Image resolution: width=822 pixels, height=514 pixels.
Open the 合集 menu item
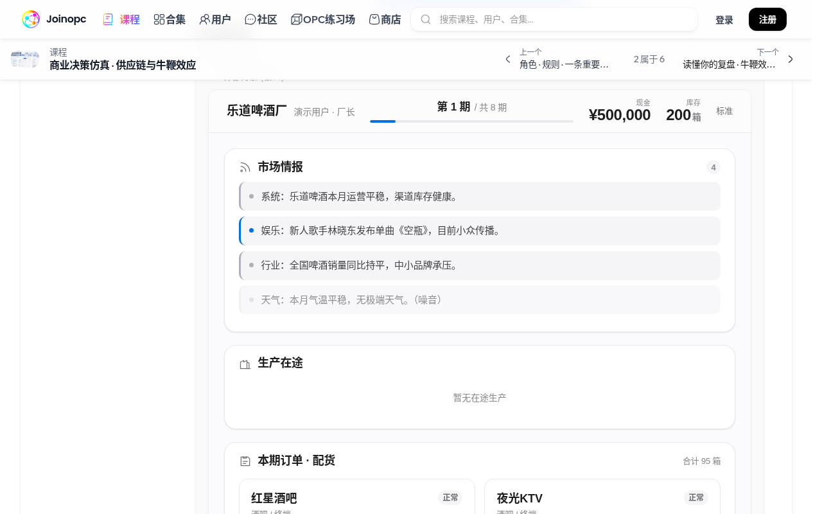(170, 19)
